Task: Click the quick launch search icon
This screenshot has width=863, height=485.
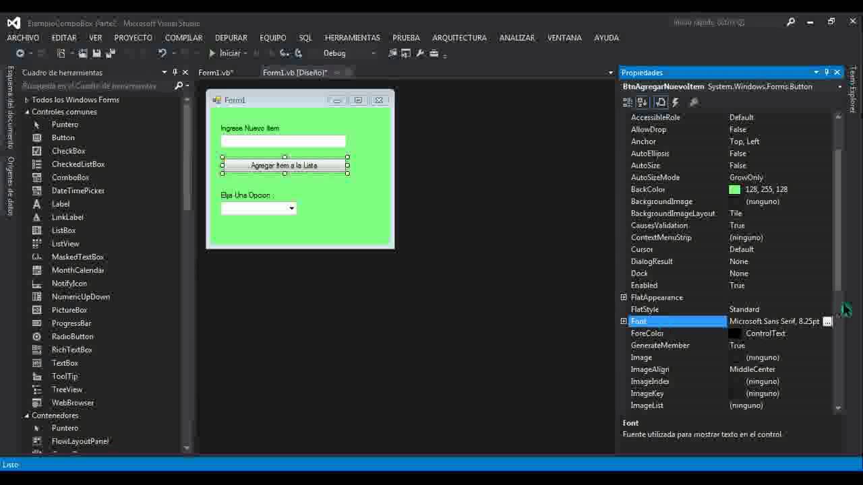Action: (x=791, y=22)
